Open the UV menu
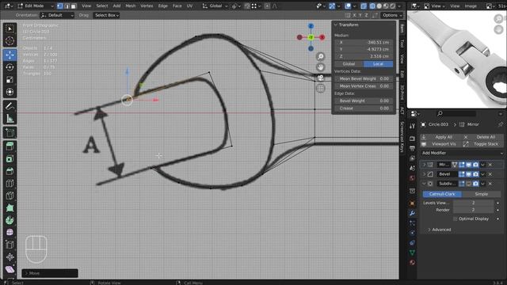Image resolution: width=507 pixels, height=285 pixels. click(190, 6)
